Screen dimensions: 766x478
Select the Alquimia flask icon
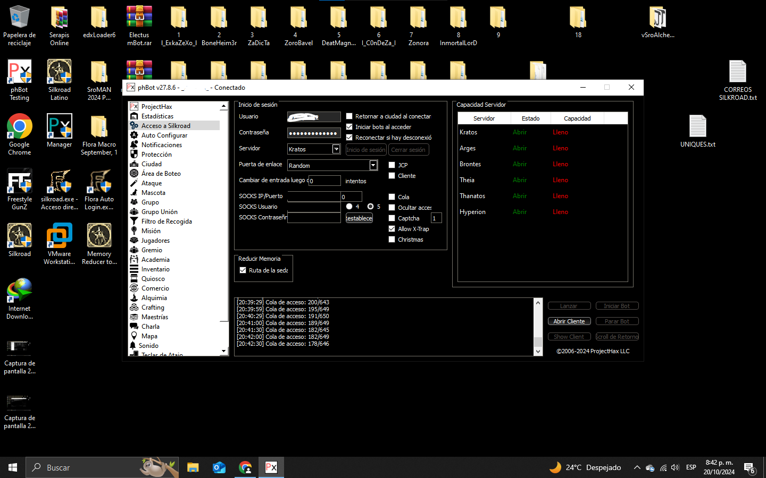click(x=134, y=298)
